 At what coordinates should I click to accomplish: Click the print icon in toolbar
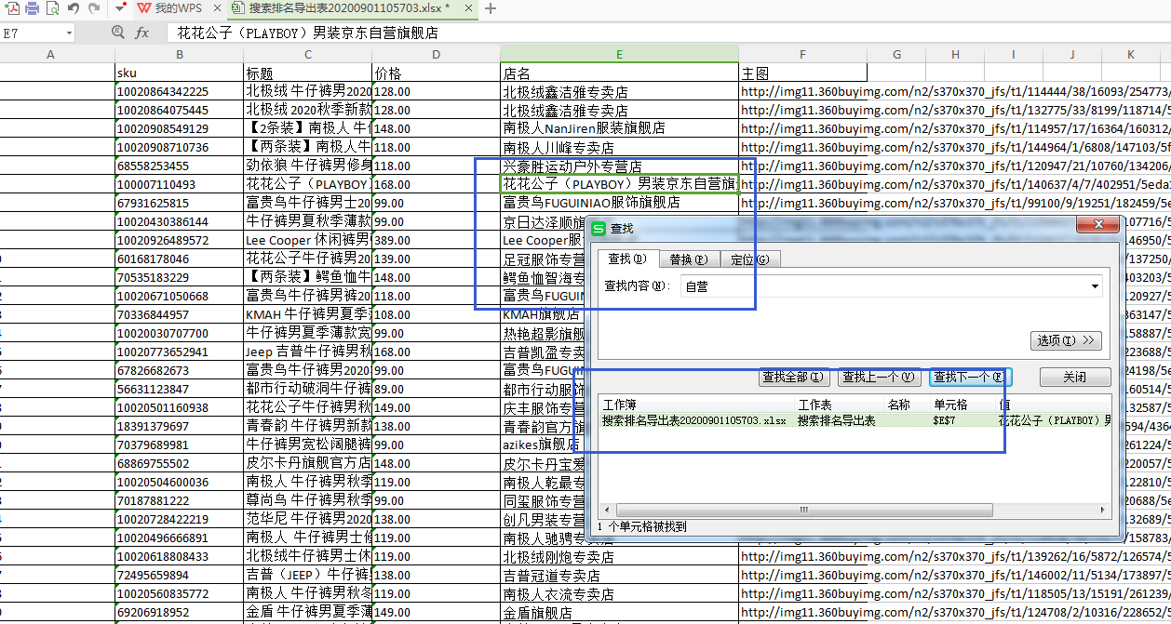coord(32,8)
